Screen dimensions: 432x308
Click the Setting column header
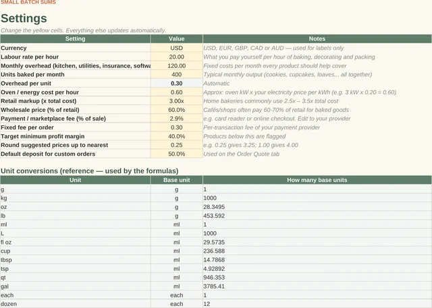[x=75, y=39]
